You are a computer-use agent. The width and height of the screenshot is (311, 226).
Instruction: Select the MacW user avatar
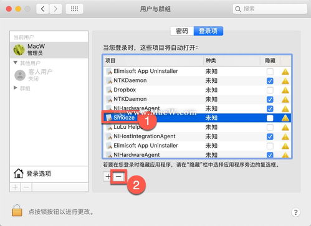(x=19, y=50)
